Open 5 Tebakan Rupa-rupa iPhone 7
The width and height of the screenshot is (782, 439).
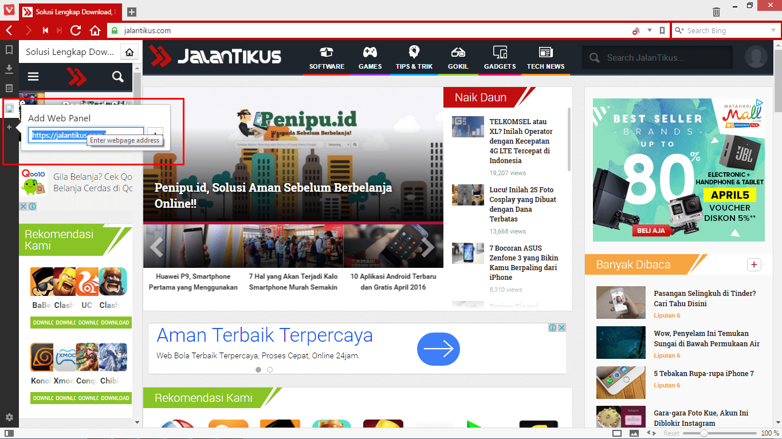point(704,374)
